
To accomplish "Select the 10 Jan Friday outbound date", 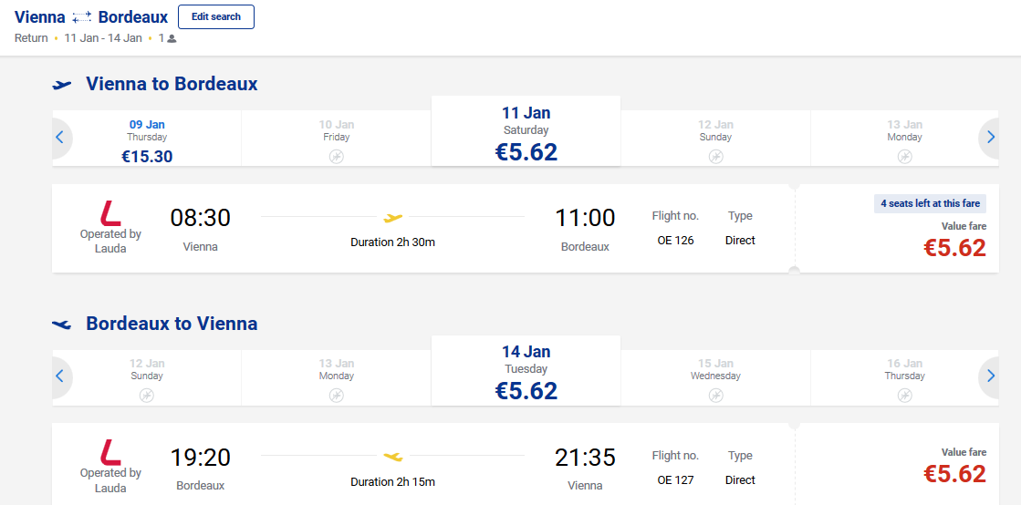I will (x=336, y=138).
